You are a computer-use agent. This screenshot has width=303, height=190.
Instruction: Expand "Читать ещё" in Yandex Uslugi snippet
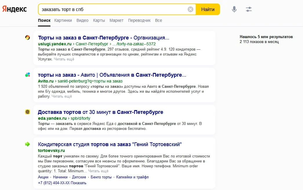[x=64, y=59]
